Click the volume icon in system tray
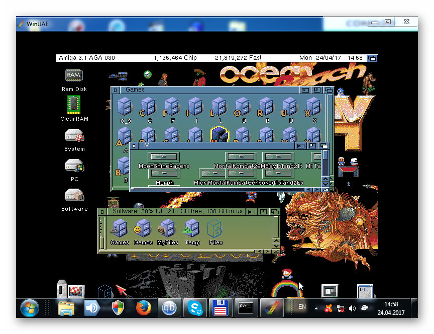The width and height of the screenshot is (434, 334). point(352,308)
